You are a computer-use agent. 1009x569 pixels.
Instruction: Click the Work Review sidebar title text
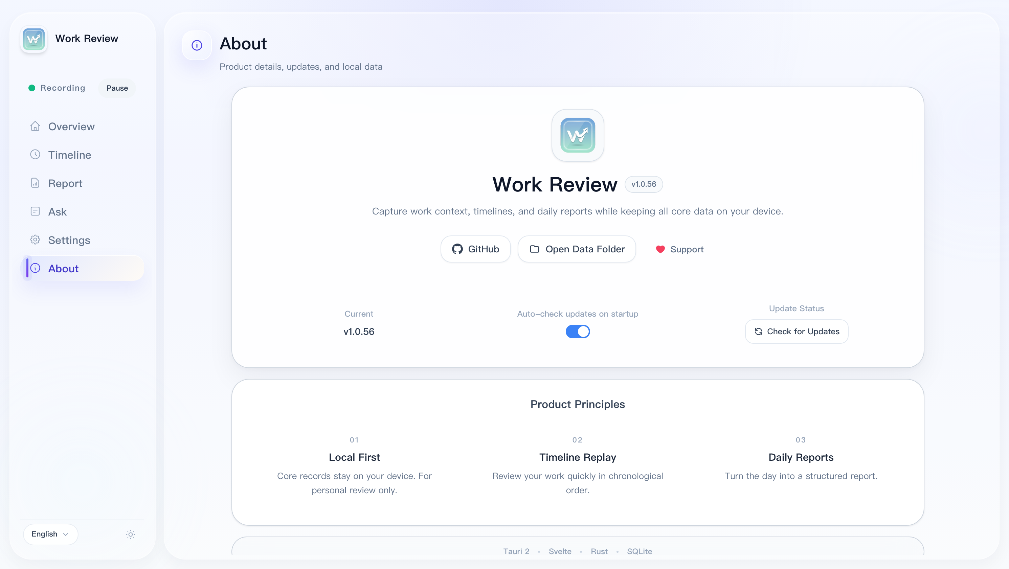coord(87,38)
